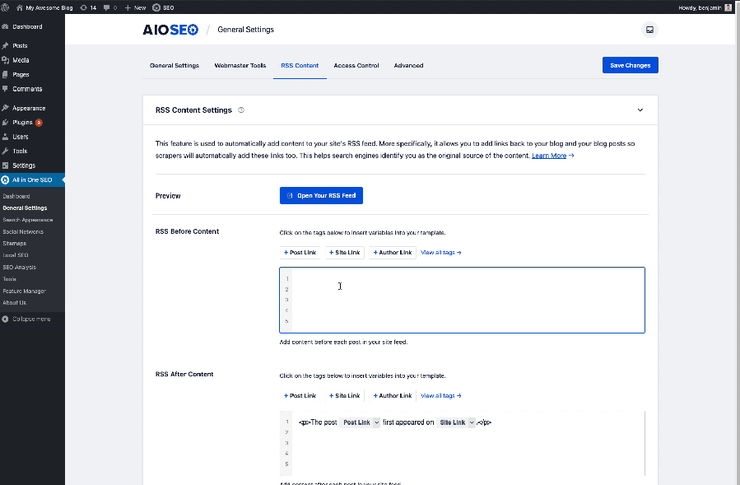Click the Save Changes button
The height and width of the screenshot is (485, 740).
click(x=630, y=65)
